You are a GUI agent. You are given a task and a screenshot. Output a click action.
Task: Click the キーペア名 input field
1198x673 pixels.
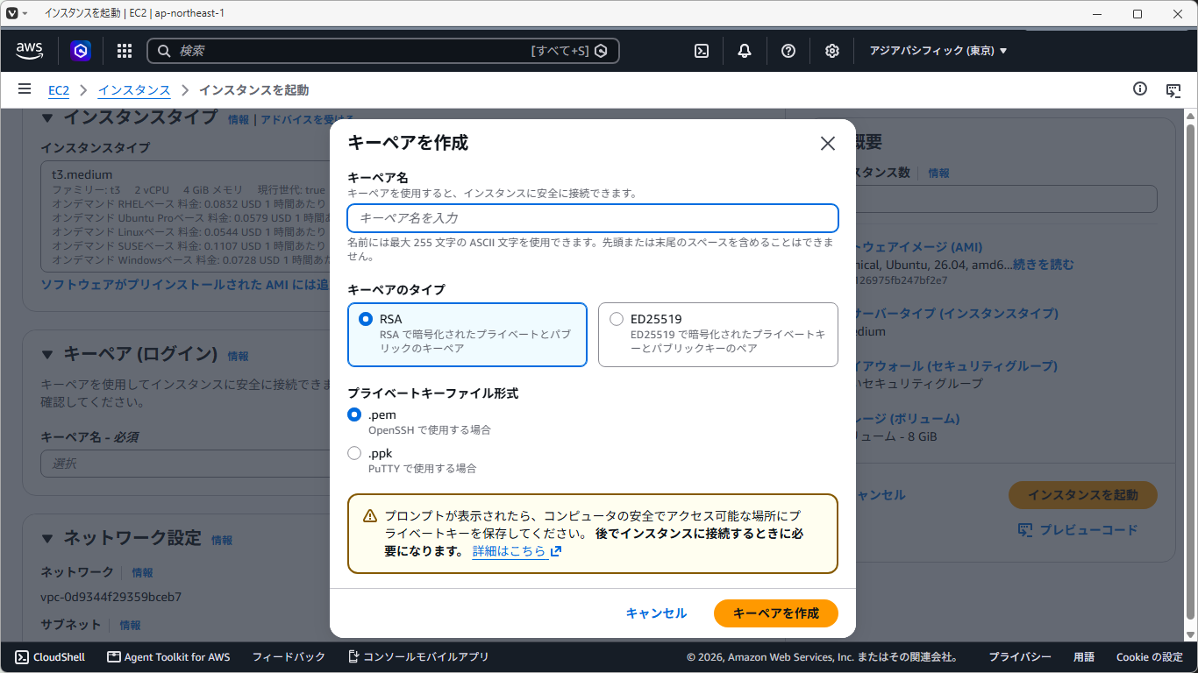593,218
